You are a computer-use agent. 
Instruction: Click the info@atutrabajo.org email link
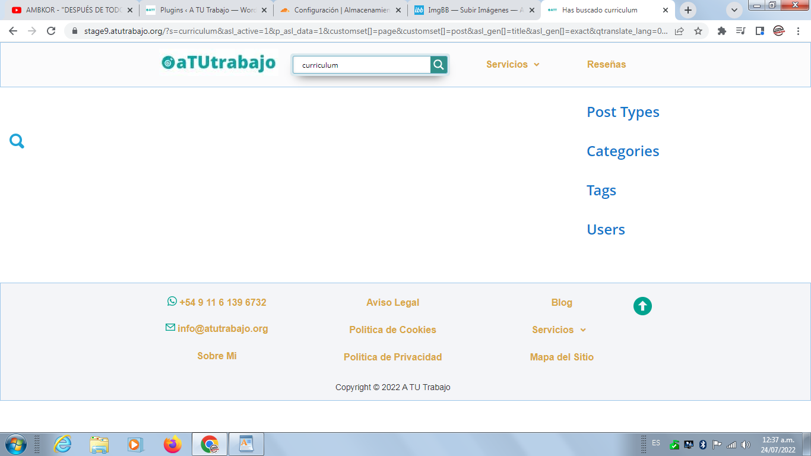[223, 329]
